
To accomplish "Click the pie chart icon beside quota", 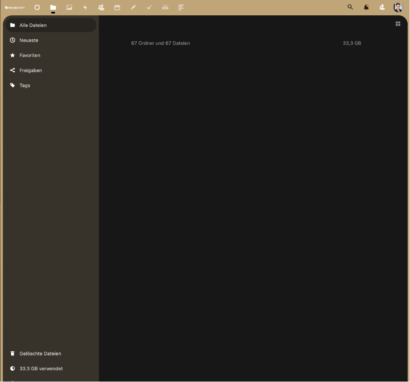I will point(12,368).
